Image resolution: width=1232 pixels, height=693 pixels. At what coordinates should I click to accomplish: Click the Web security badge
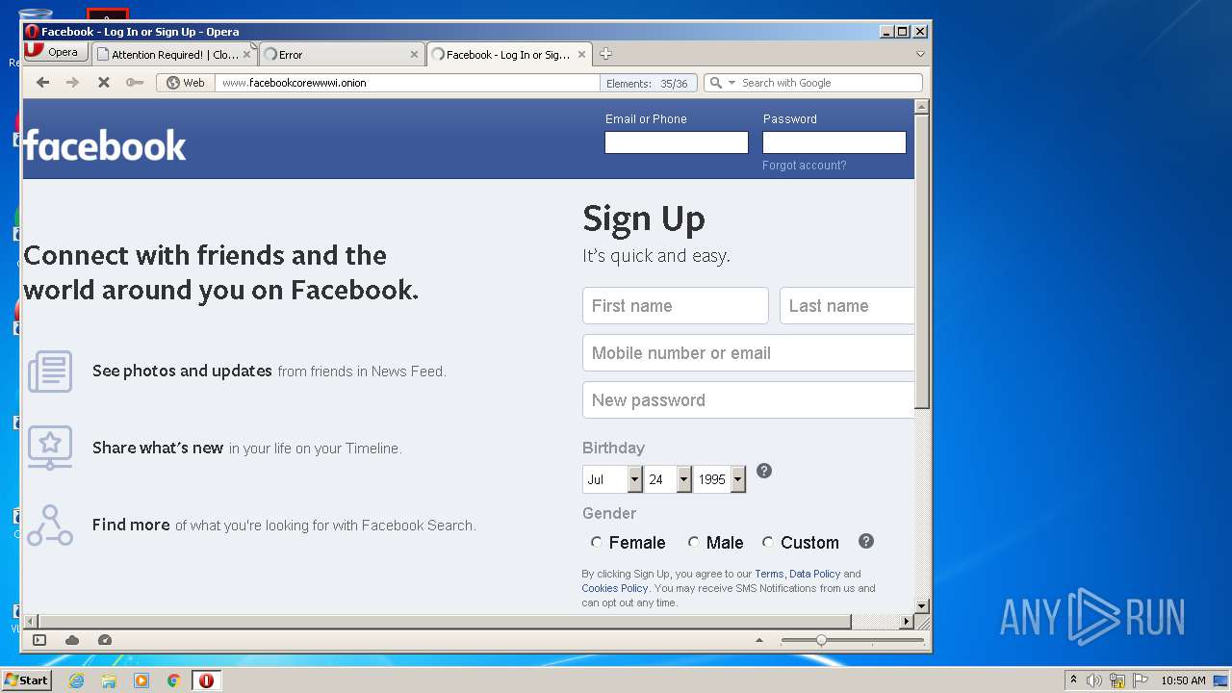[x=185, y=83]
